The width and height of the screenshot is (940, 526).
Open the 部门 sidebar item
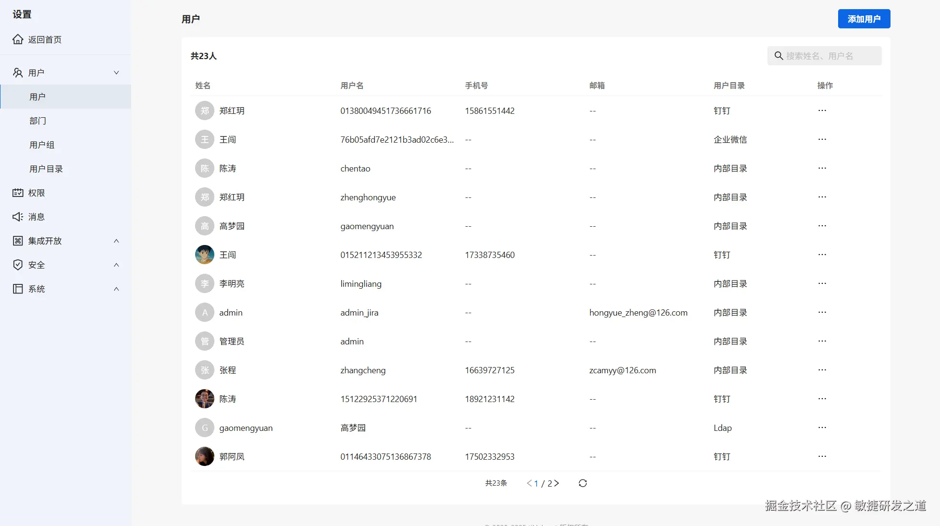pyautogui.click(x=38, y=121)
